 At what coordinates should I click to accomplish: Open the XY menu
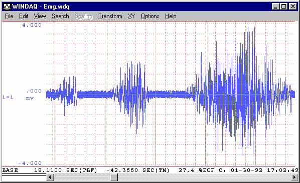tap(131, 16)
